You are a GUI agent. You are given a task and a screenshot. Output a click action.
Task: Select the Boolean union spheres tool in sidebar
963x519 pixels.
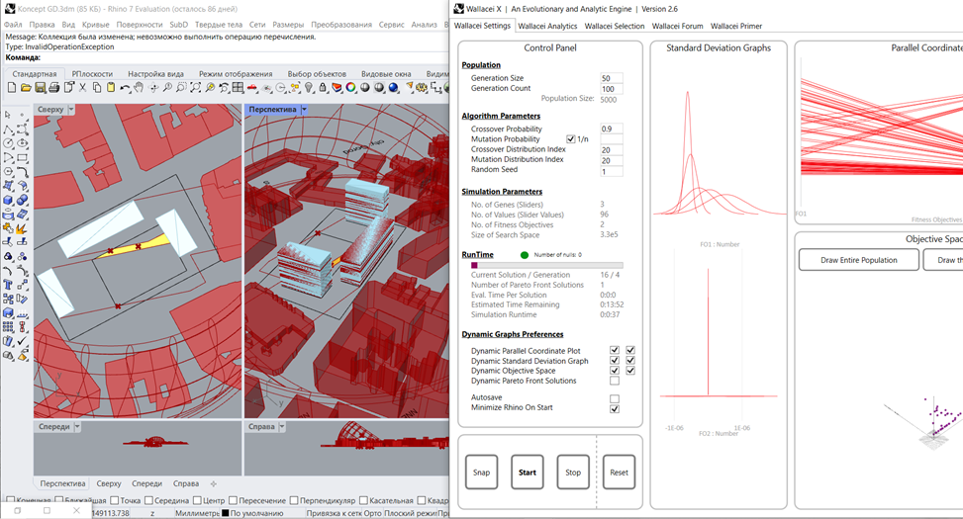(22, 200)
